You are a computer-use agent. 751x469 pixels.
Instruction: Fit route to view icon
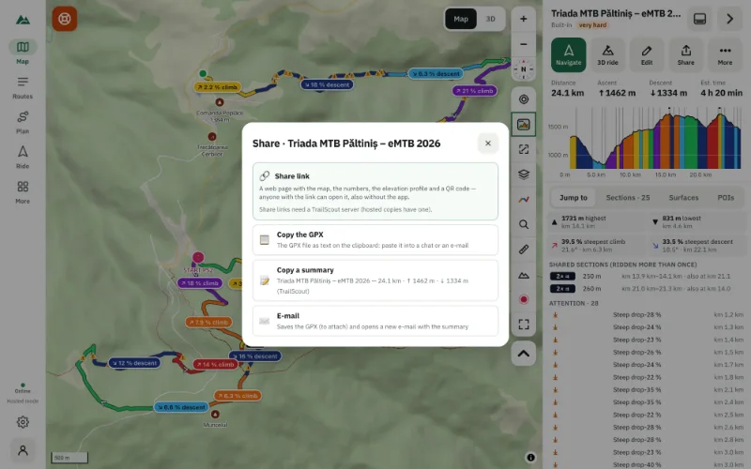point(524,149)
